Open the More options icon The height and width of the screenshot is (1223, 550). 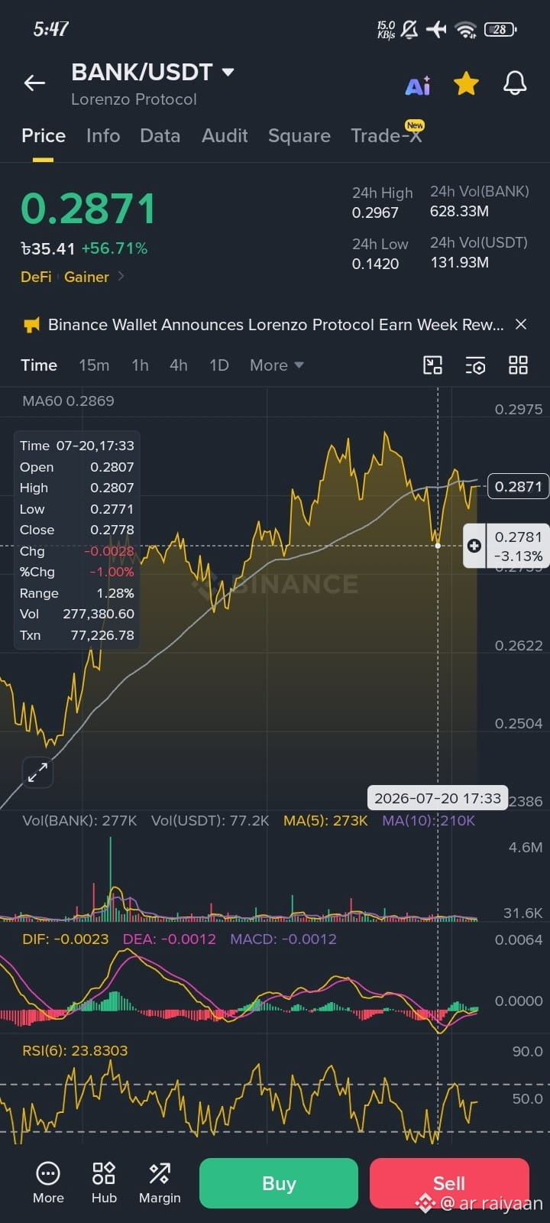48,1182
